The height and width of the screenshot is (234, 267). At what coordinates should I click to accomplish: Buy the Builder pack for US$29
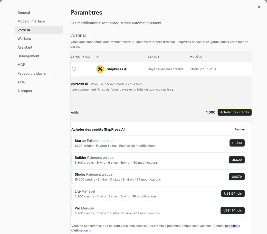(236, 160)
